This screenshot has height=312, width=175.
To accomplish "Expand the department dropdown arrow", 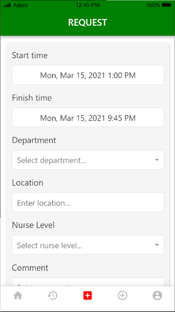I will click(157, 160).
